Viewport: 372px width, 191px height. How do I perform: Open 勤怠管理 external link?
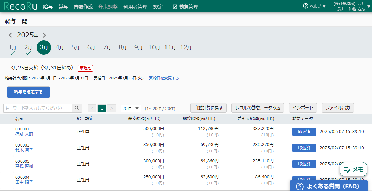pos(186,7)
